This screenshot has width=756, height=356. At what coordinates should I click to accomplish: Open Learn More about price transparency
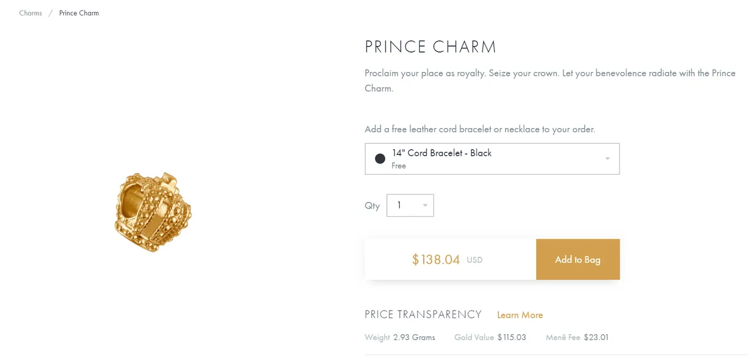click(x=520, y=315)
